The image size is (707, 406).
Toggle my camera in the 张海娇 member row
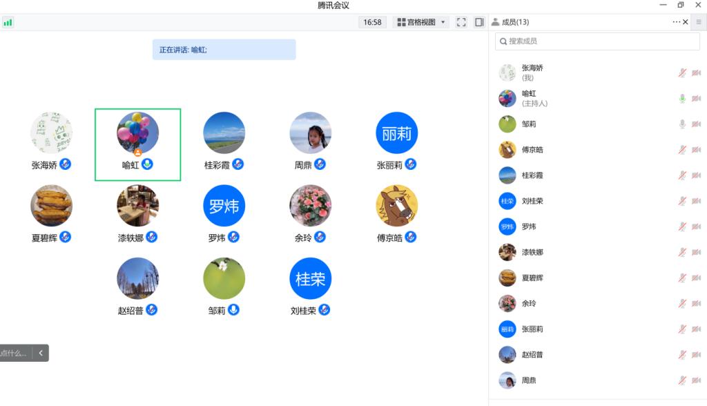(696, 72)
